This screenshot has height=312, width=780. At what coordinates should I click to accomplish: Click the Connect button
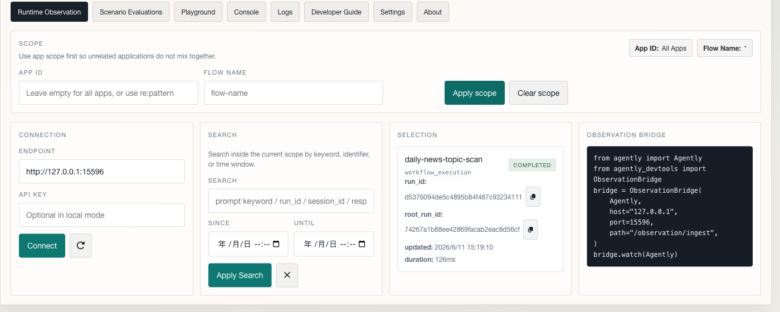point(42,246)
